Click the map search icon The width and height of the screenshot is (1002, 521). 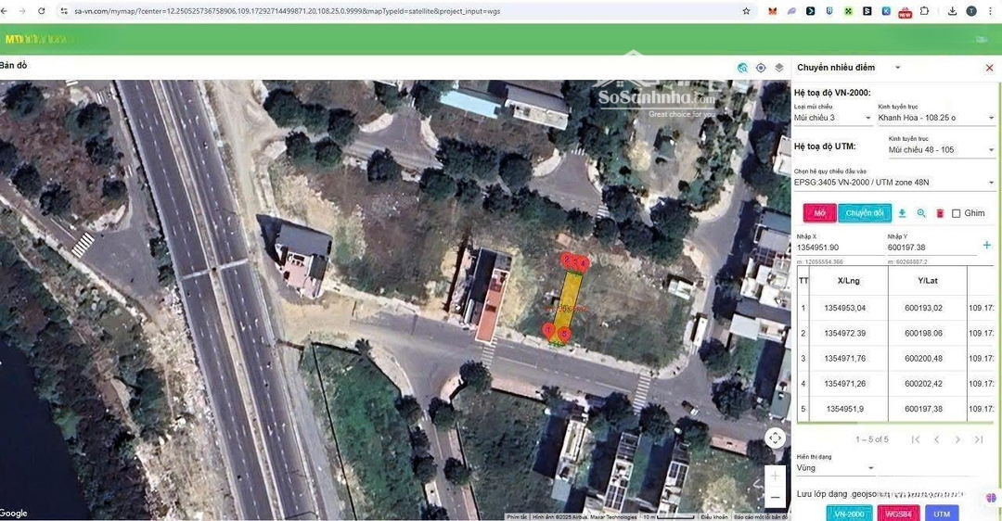tap(742, 68)
